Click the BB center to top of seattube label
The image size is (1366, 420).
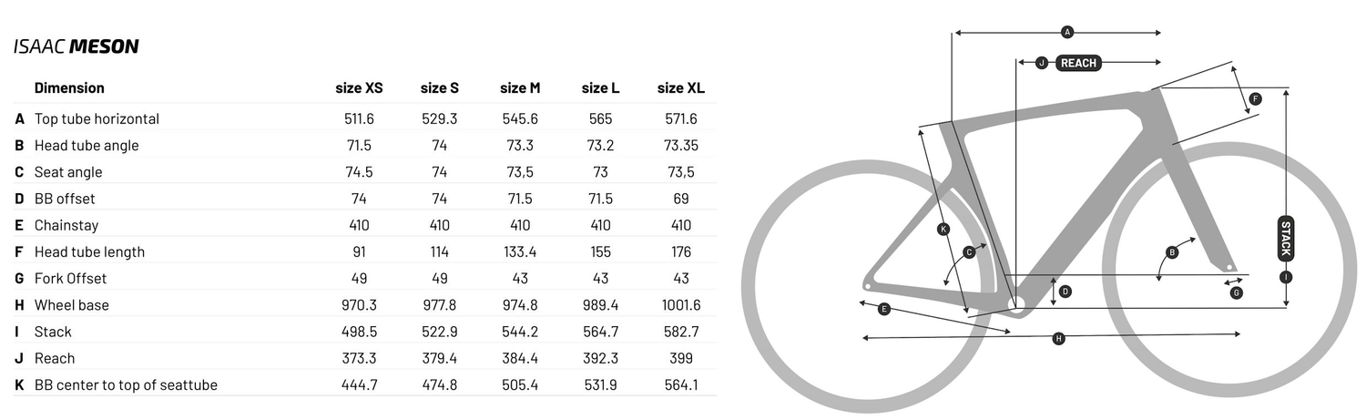(x=126, y=385)
